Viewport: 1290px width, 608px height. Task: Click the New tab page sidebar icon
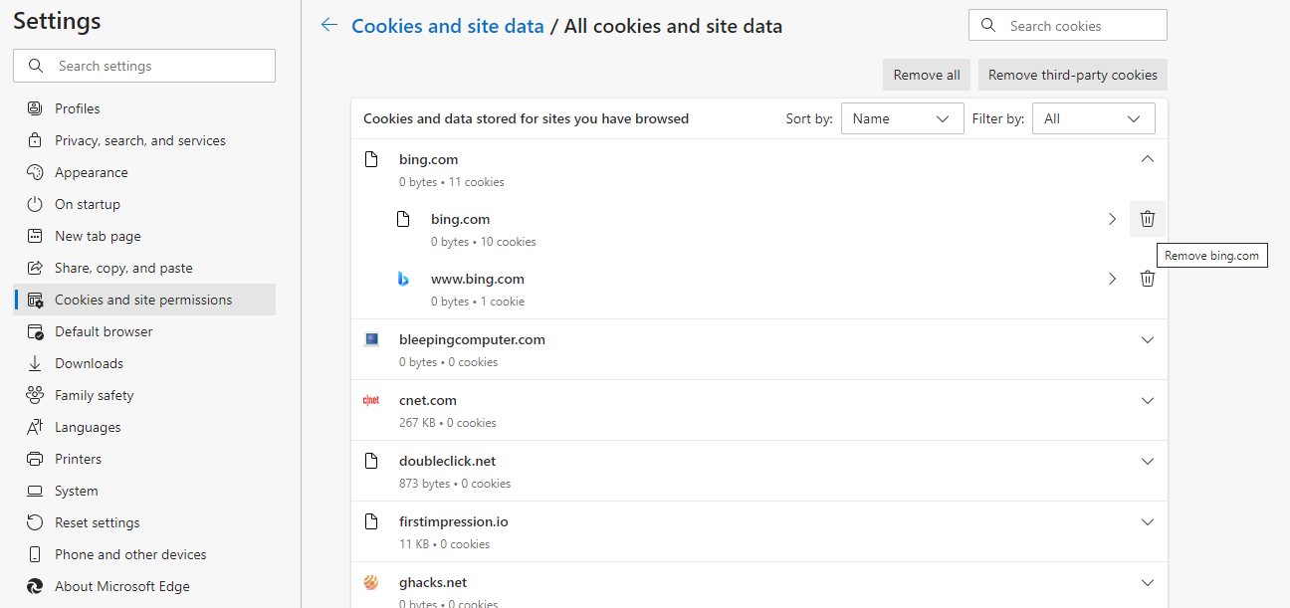(35, 236)
